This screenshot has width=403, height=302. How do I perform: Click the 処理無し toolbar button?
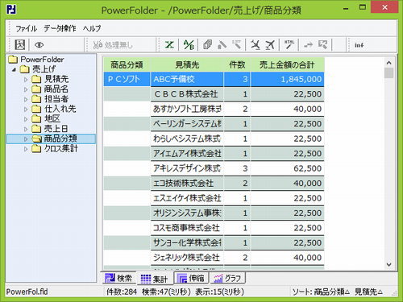click(113, 45)
